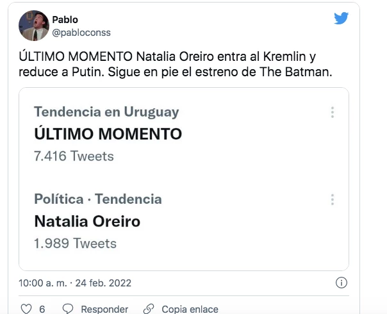Screen dimensions: 387x314
Task: Open options menu for Natalia Oreiro trend
Action: (332, 199)
